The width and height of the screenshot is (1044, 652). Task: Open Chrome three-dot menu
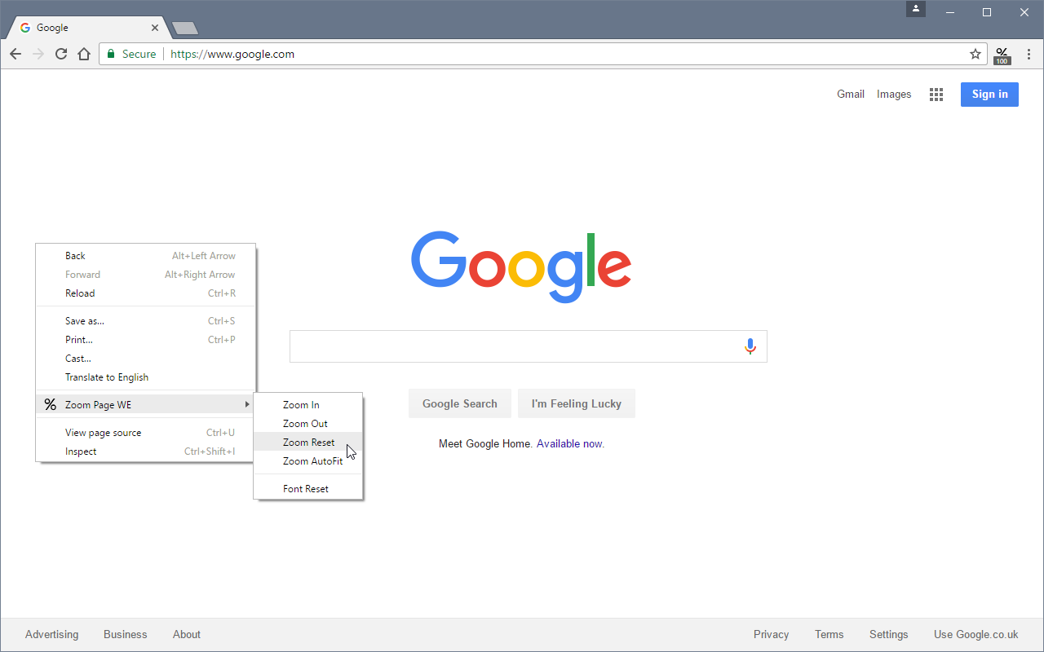point(1029,54)
